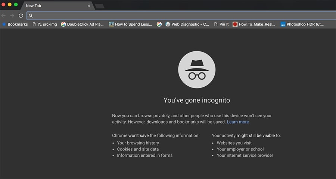This screenshot has height=179, width=336.
Task: Open the How_To_Make_Real... bookmark
Action: tap(254, 24)
